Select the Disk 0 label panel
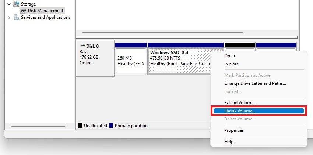313x155 pixels. (x=95, y=58)
